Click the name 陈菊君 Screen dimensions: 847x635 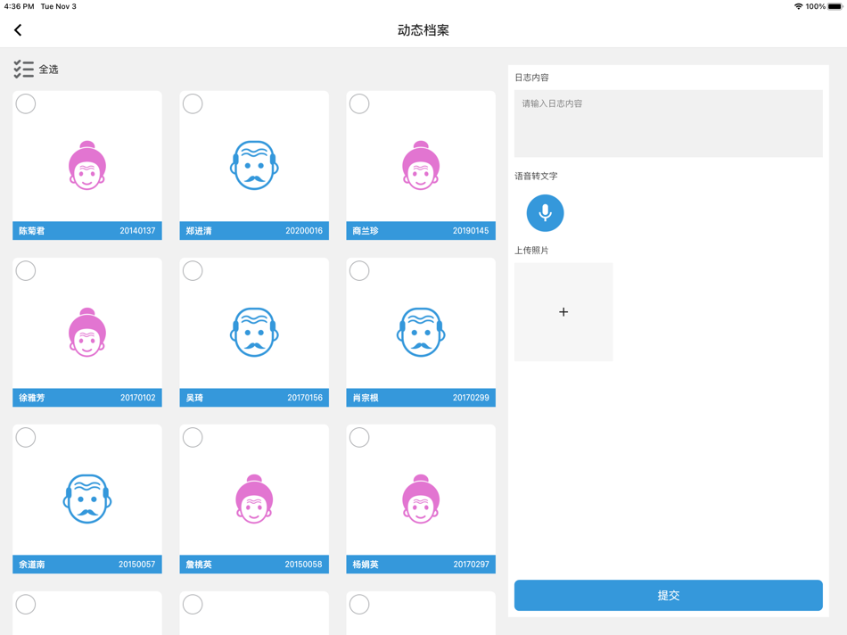32,231
